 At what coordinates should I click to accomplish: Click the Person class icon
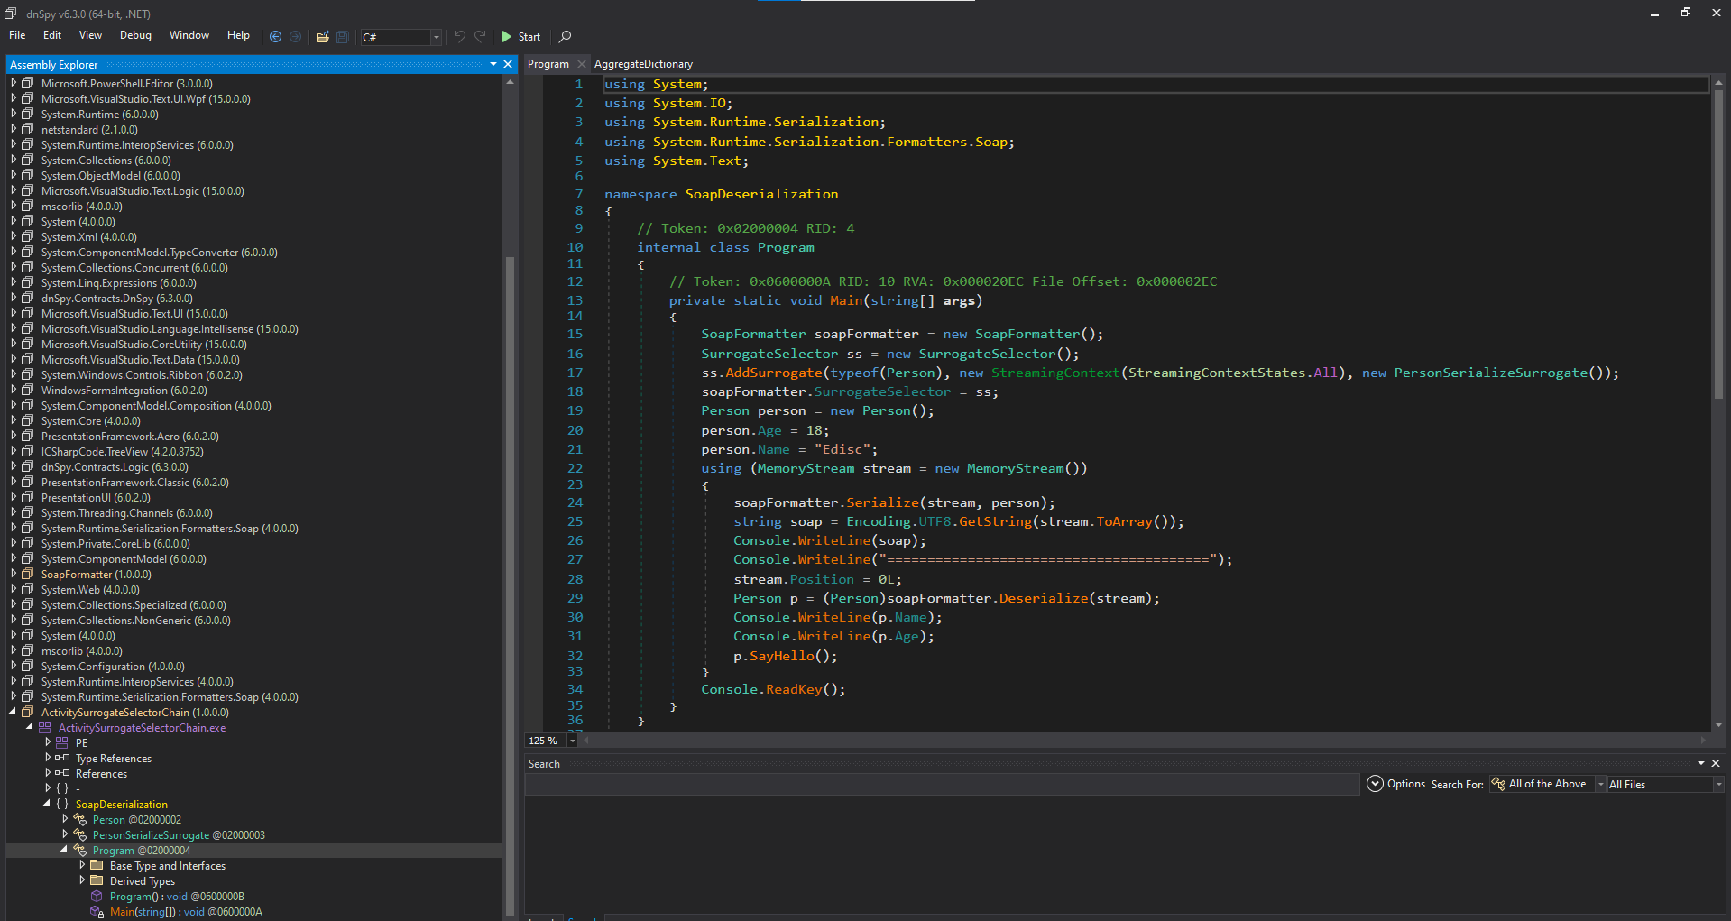79,820
